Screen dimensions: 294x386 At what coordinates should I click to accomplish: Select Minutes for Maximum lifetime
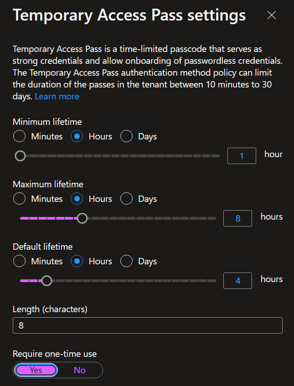19,199
